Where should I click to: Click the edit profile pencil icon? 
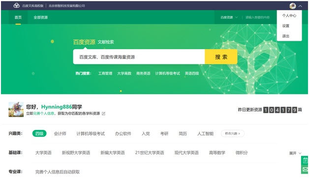[103, 114]
